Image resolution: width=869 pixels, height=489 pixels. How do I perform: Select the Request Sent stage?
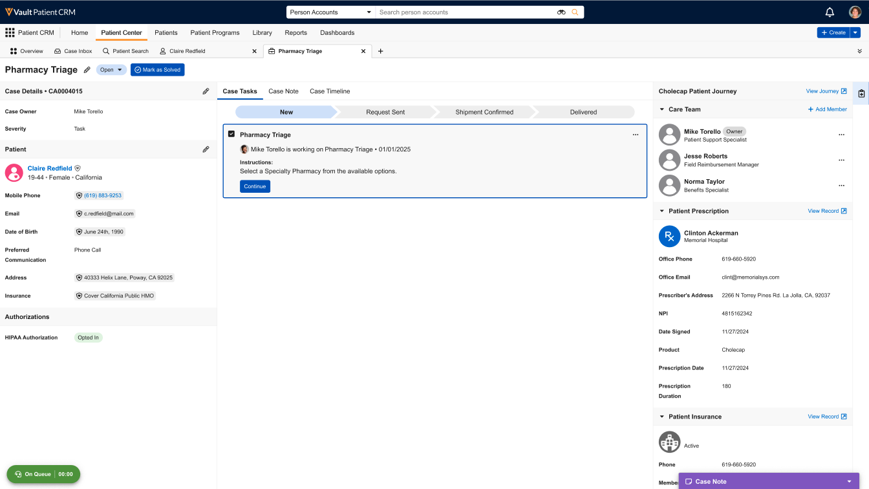pyautogui.click(x=385, y=112)
